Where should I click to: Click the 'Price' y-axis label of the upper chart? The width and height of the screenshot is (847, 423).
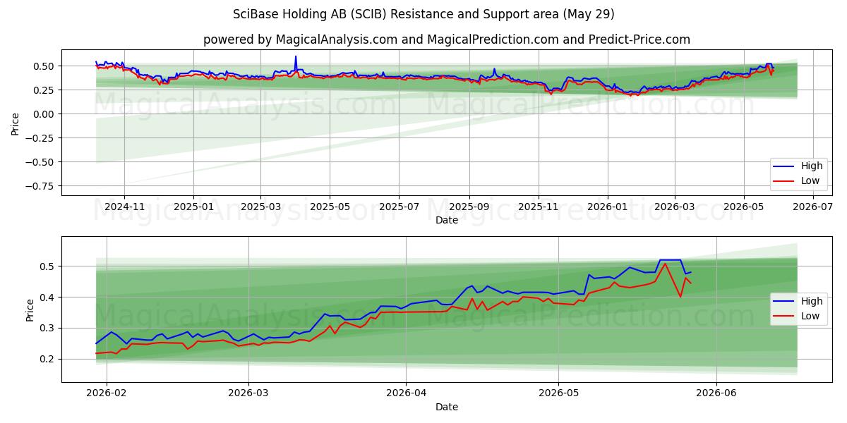tap(16, 123)
